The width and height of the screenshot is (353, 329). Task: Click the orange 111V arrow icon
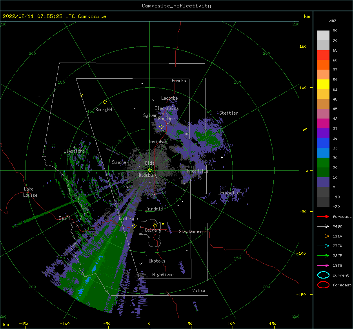tap(323, 236)
